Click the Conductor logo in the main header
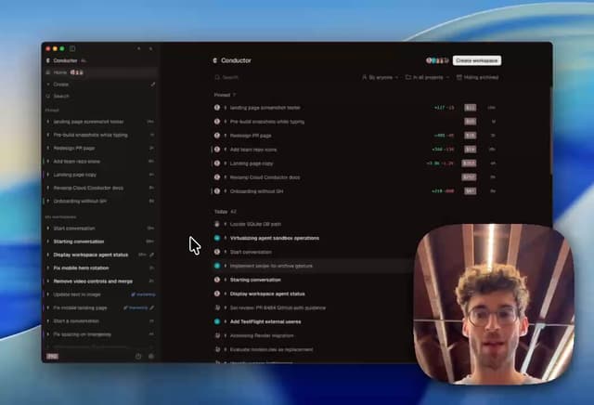 (x=215, y=60)
